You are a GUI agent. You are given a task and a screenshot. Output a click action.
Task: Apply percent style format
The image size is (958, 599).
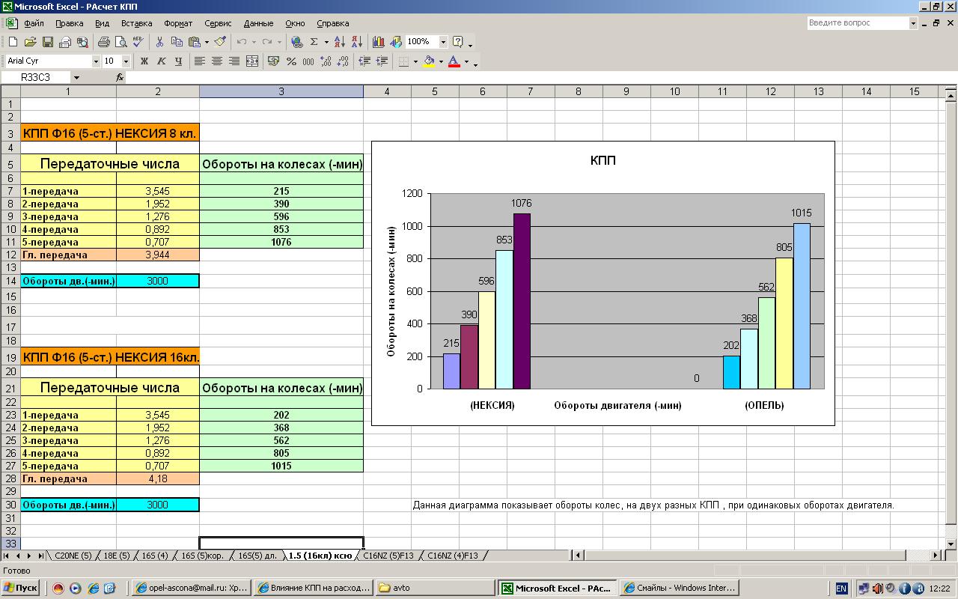[x=291, y=61]
